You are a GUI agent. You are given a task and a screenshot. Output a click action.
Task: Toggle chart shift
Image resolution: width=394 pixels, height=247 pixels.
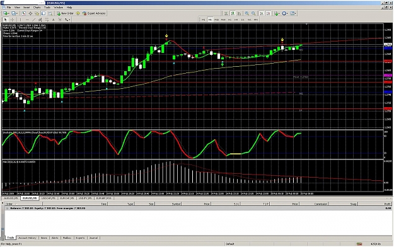(x=268, y=13)
